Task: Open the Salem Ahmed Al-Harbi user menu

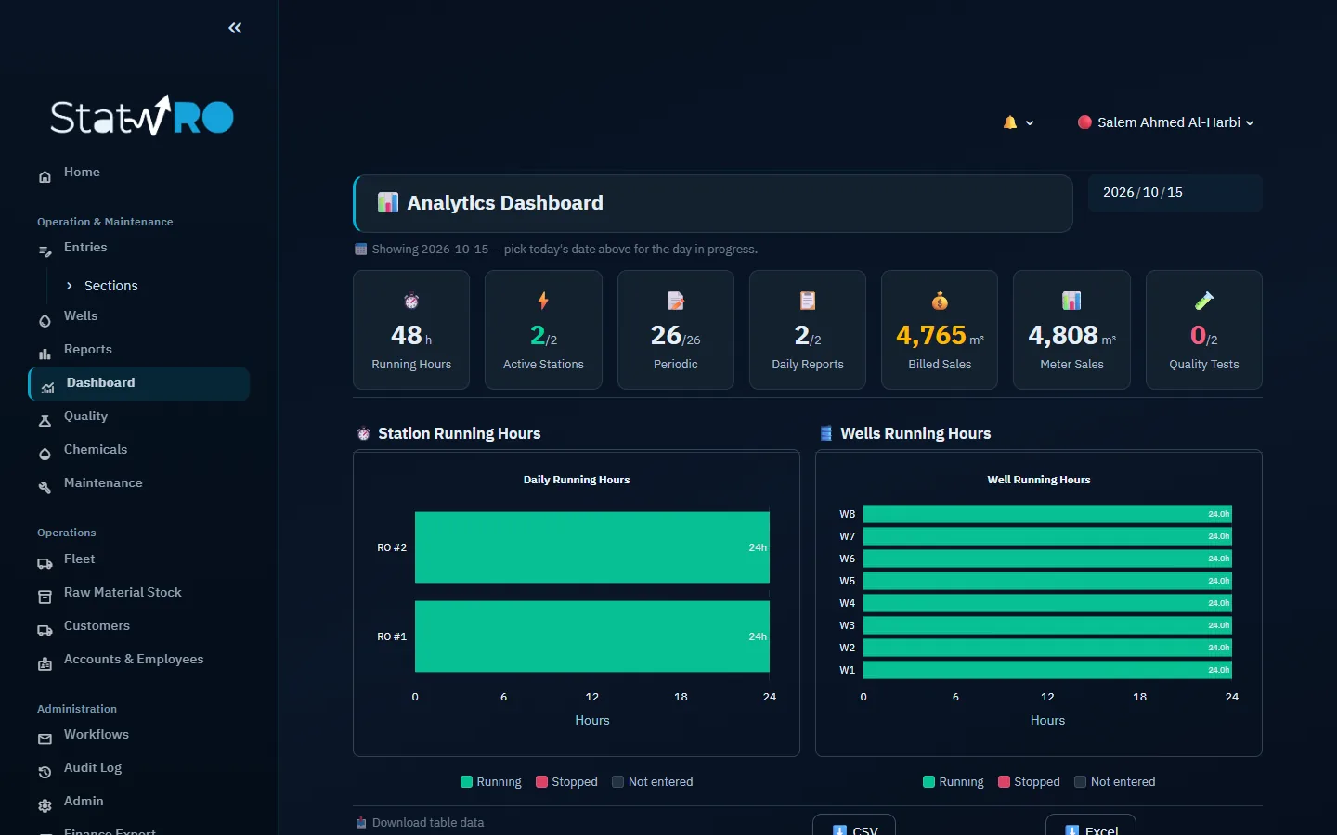Action: [x=1166, y=122]
